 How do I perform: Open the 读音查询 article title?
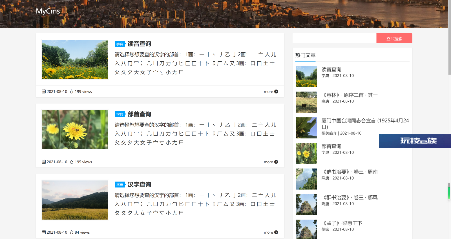click(x=139, y=44)
